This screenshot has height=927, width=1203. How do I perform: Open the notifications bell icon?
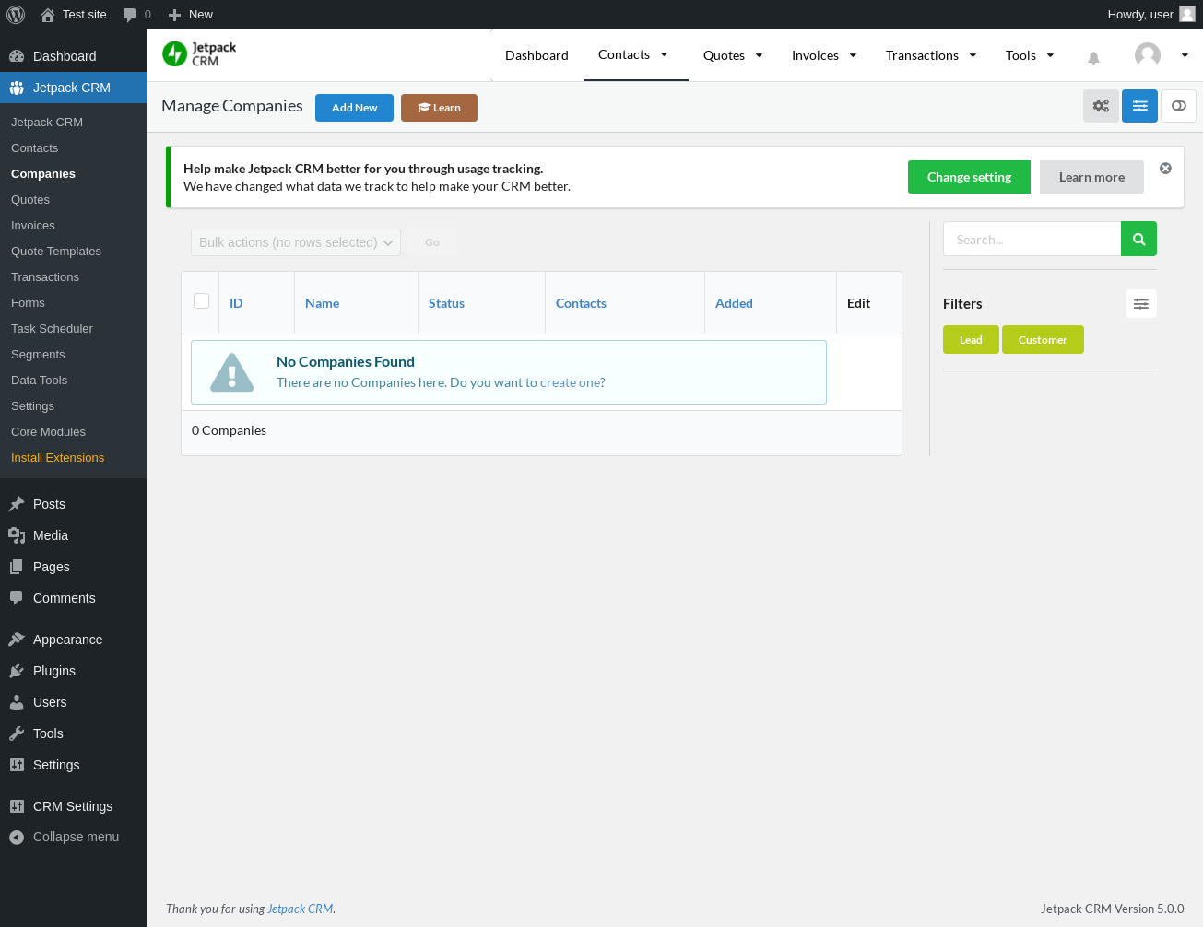(1093, 57)
